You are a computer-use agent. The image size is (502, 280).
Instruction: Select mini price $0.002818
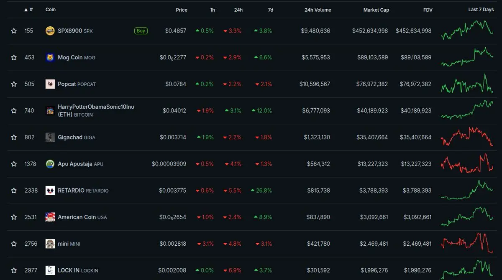pyautogui.click(x=173, y=244)
